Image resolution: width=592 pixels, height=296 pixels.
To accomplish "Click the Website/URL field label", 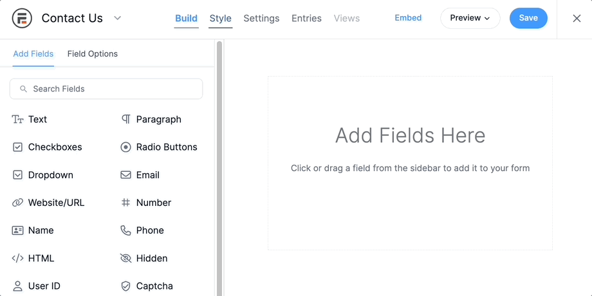I will (x=56, y=203).
